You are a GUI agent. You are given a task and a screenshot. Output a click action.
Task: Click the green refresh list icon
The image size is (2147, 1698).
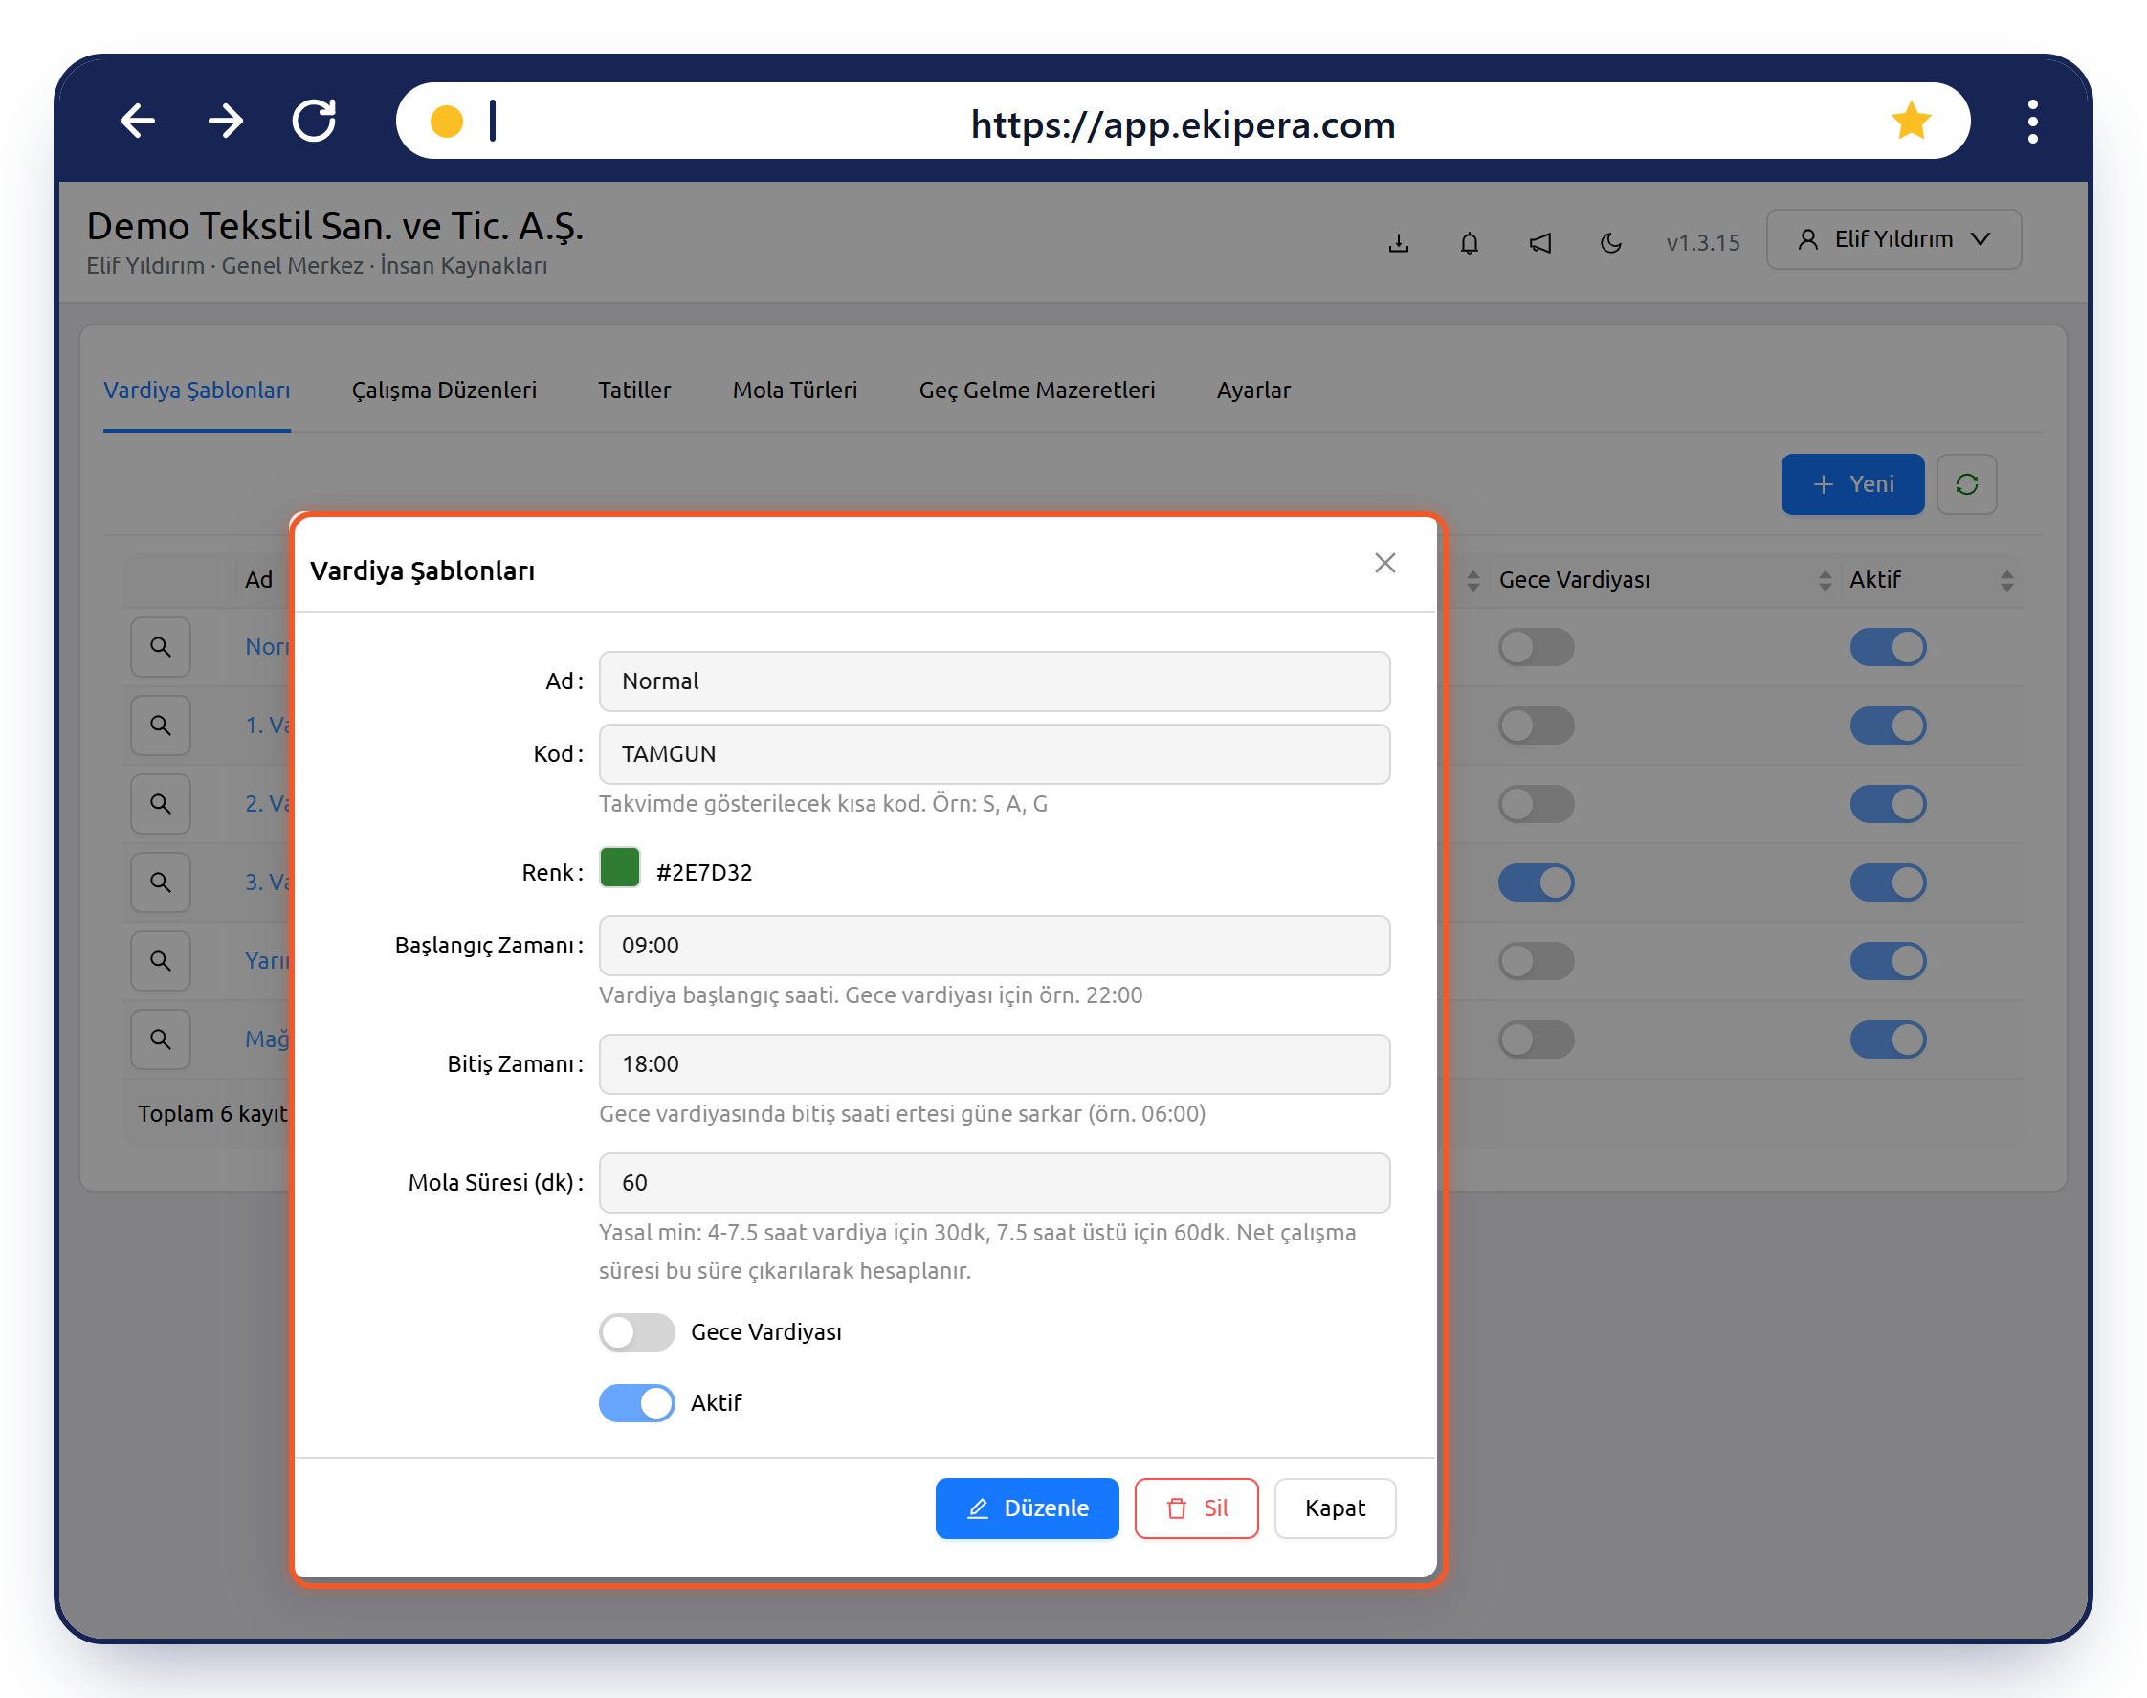[1966, 484]
